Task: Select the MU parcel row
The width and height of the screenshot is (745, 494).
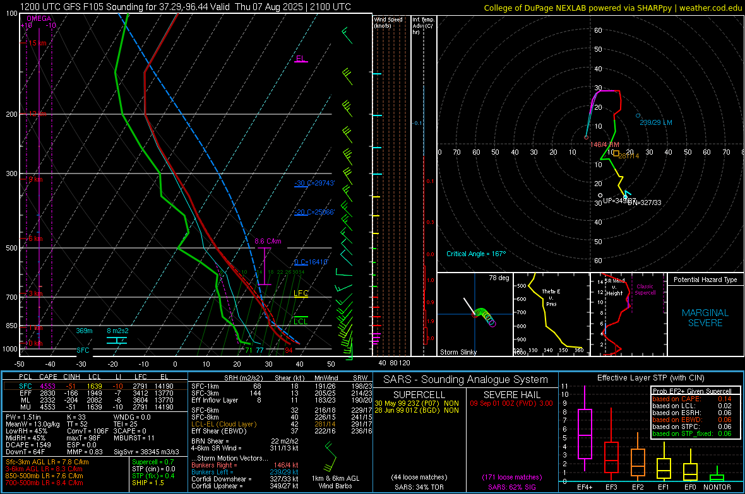Action: pyautogui.click(x=95, y=406)
